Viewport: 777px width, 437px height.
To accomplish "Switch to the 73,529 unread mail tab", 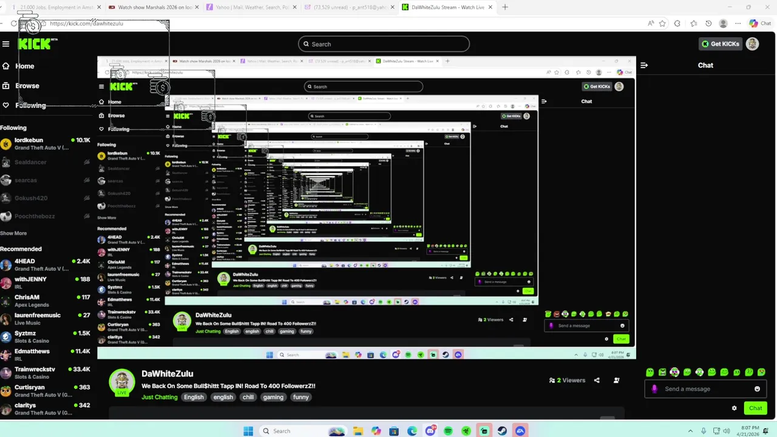I will (349, 7).
